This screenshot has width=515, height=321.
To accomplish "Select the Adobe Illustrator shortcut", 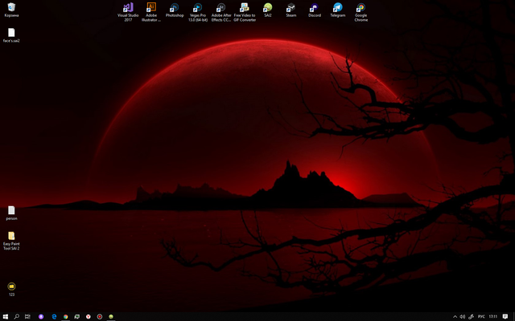I will point(151,12).
